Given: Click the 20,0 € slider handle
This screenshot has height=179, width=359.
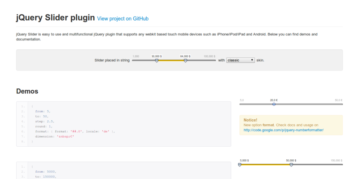Looking at the screenshot, I should [x=274, y=105].
